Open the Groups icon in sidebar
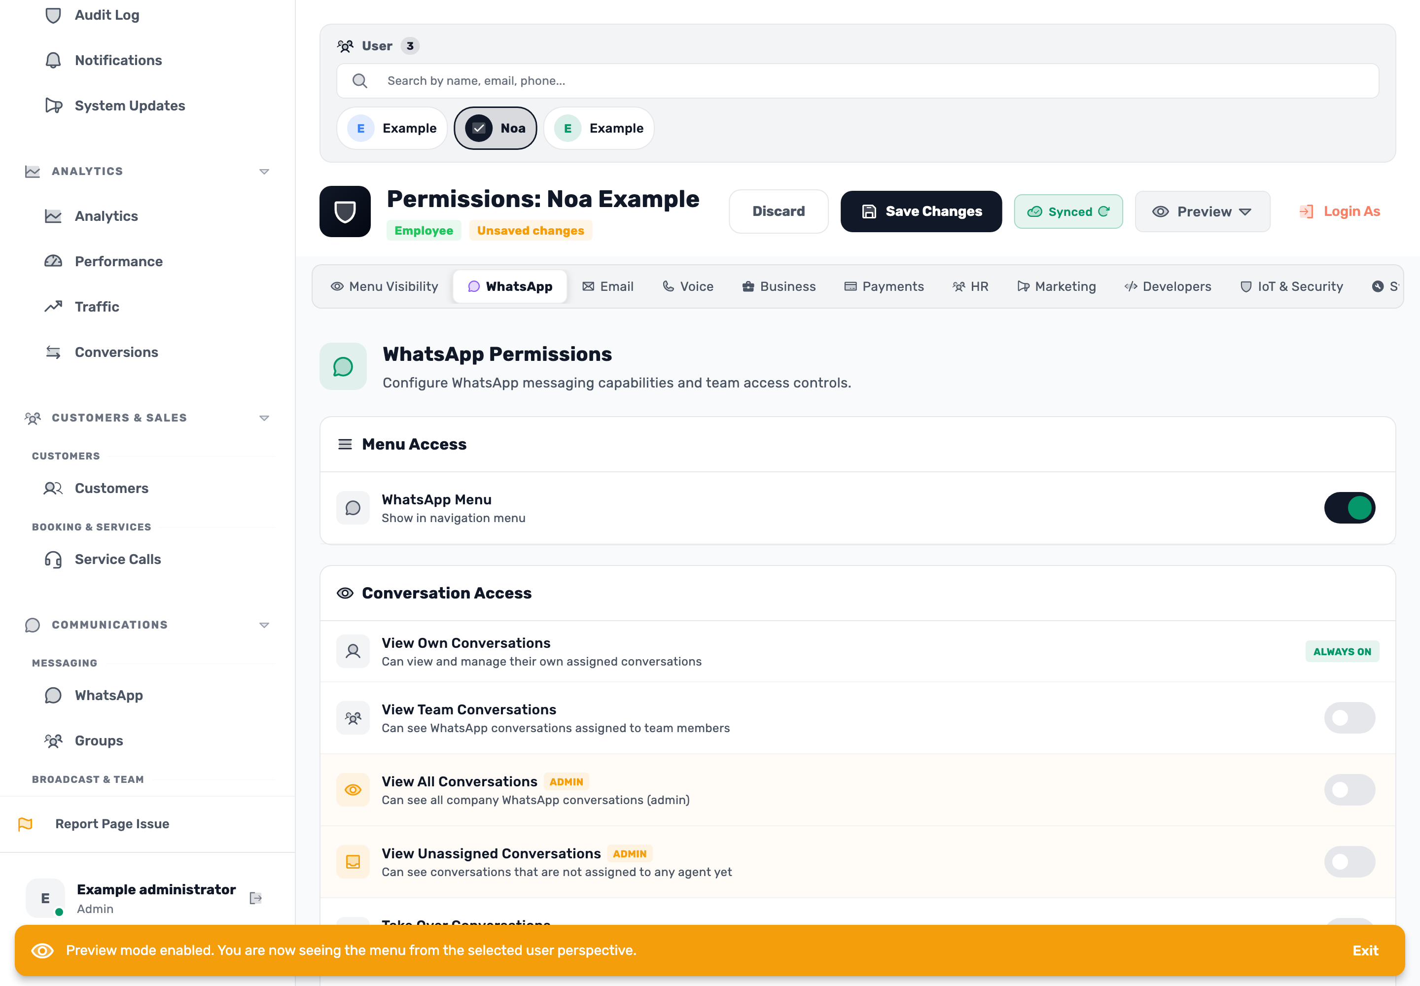1420x986 pixels. point(53,740)
